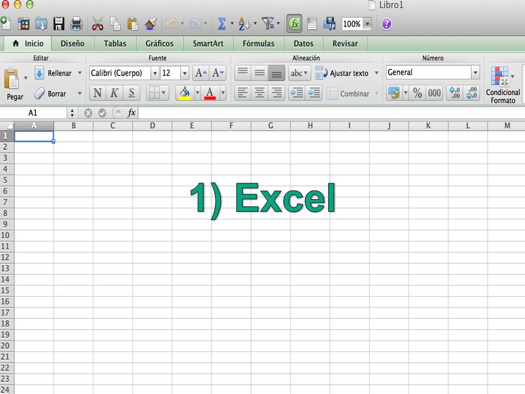Click the cell borders icon

(x=154, y=93)
